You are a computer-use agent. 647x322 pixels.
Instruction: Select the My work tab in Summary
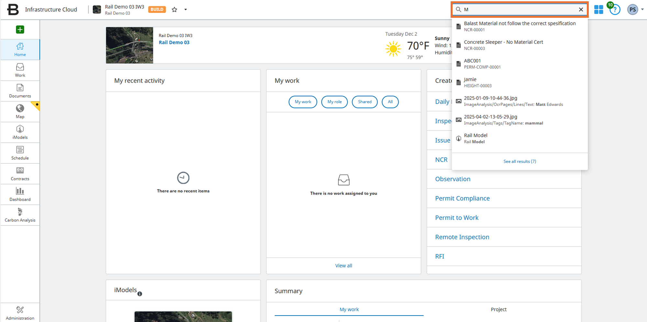click(x=349, y=309)
